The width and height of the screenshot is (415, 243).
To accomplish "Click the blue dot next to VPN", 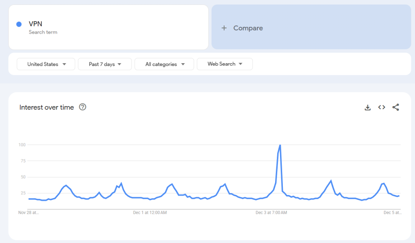I will point(19,24).
